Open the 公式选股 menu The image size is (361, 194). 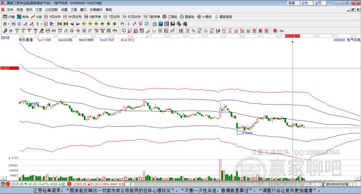[51, 10]
